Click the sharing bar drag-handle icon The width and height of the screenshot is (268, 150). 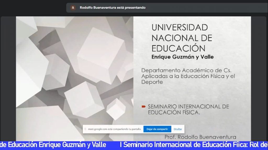(85, 129)
